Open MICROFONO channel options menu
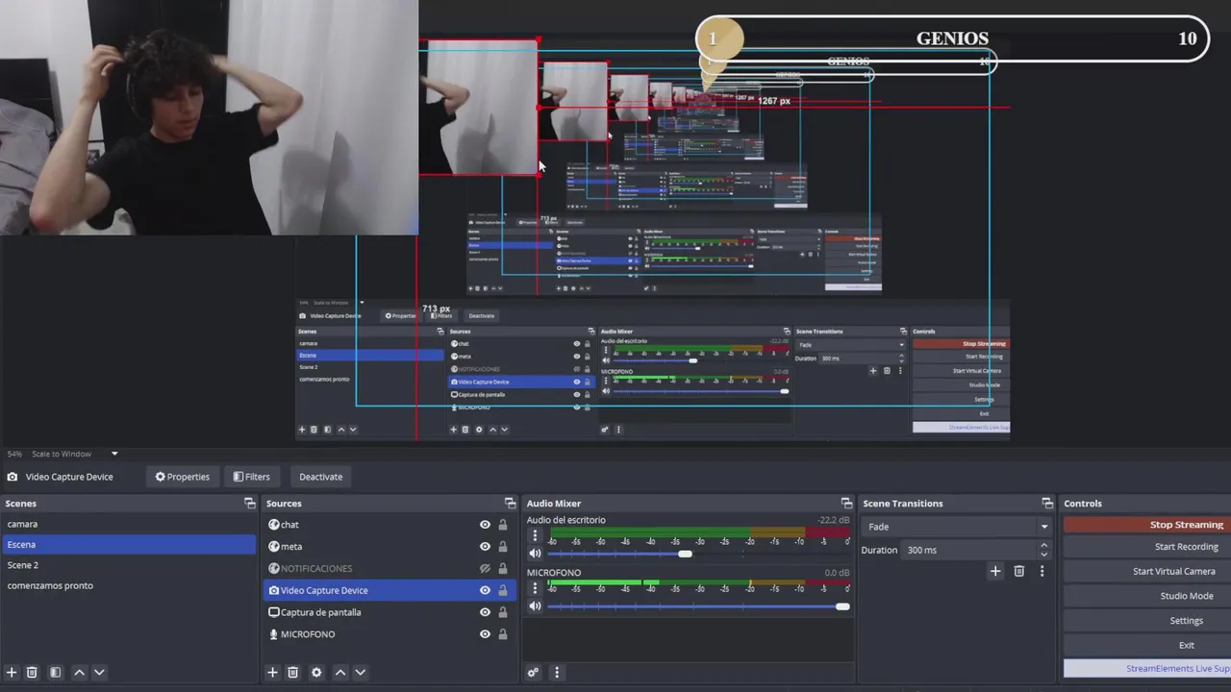This screenshot has height=692, width=1231. (535, 588)
